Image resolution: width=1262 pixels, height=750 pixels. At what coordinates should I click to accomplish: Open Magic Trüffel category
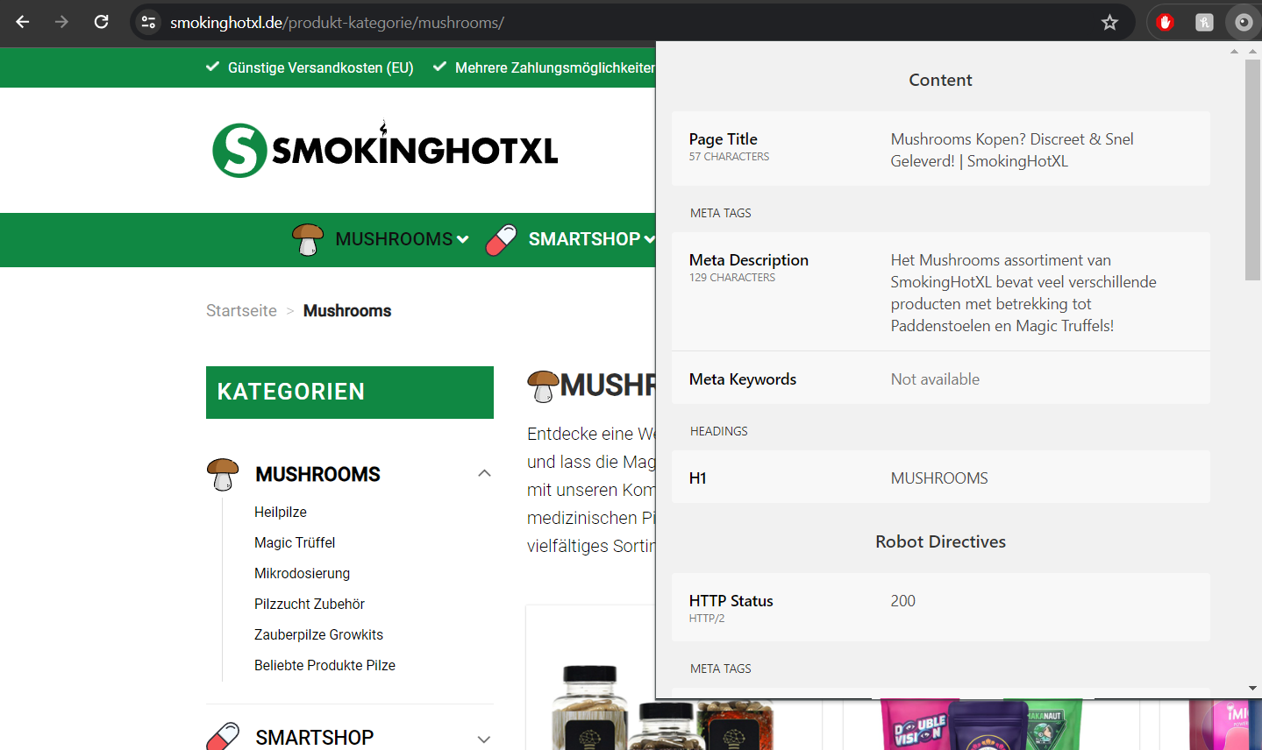coord(295,542)
